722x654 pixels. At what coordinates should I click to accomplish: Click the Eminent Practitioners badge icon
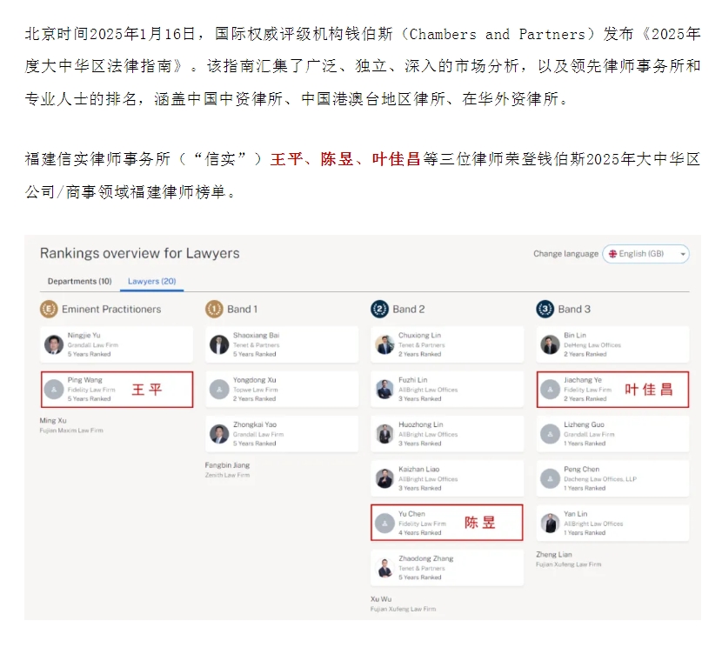point(49,310)
